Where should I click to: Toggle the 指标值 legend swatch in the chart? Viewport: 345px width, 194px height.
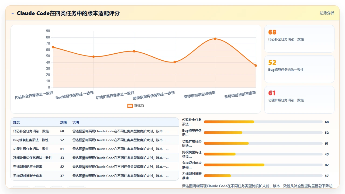click(x=130, y=106)
